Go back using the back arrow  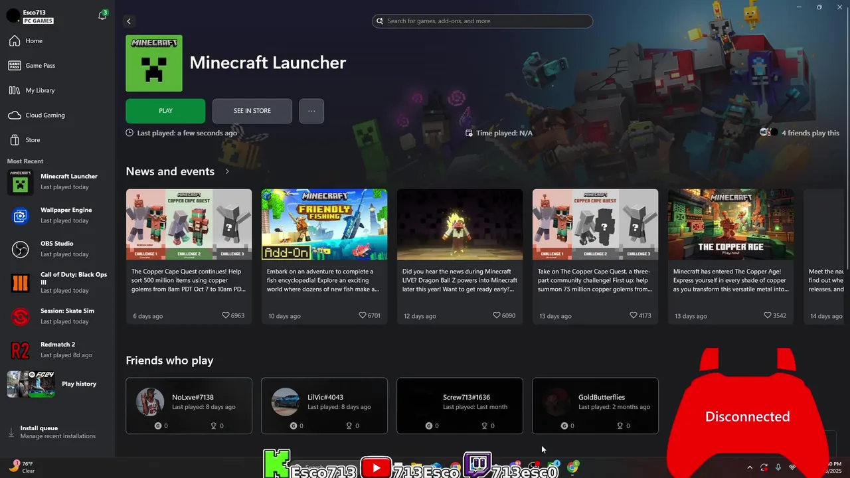(129, 21)
